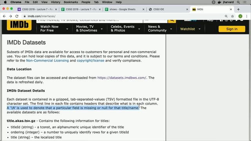Image resolution: width=251 pixels, height=141 pixels.
Task: Click the browser forward arrow
Action: click(x=11, y=16)
